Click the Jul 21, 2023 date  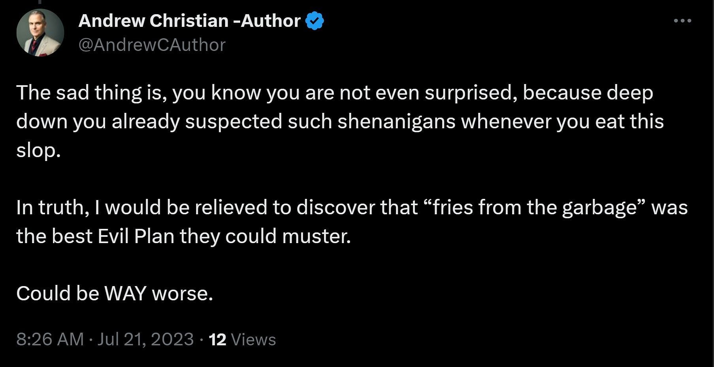pos(145,339)
